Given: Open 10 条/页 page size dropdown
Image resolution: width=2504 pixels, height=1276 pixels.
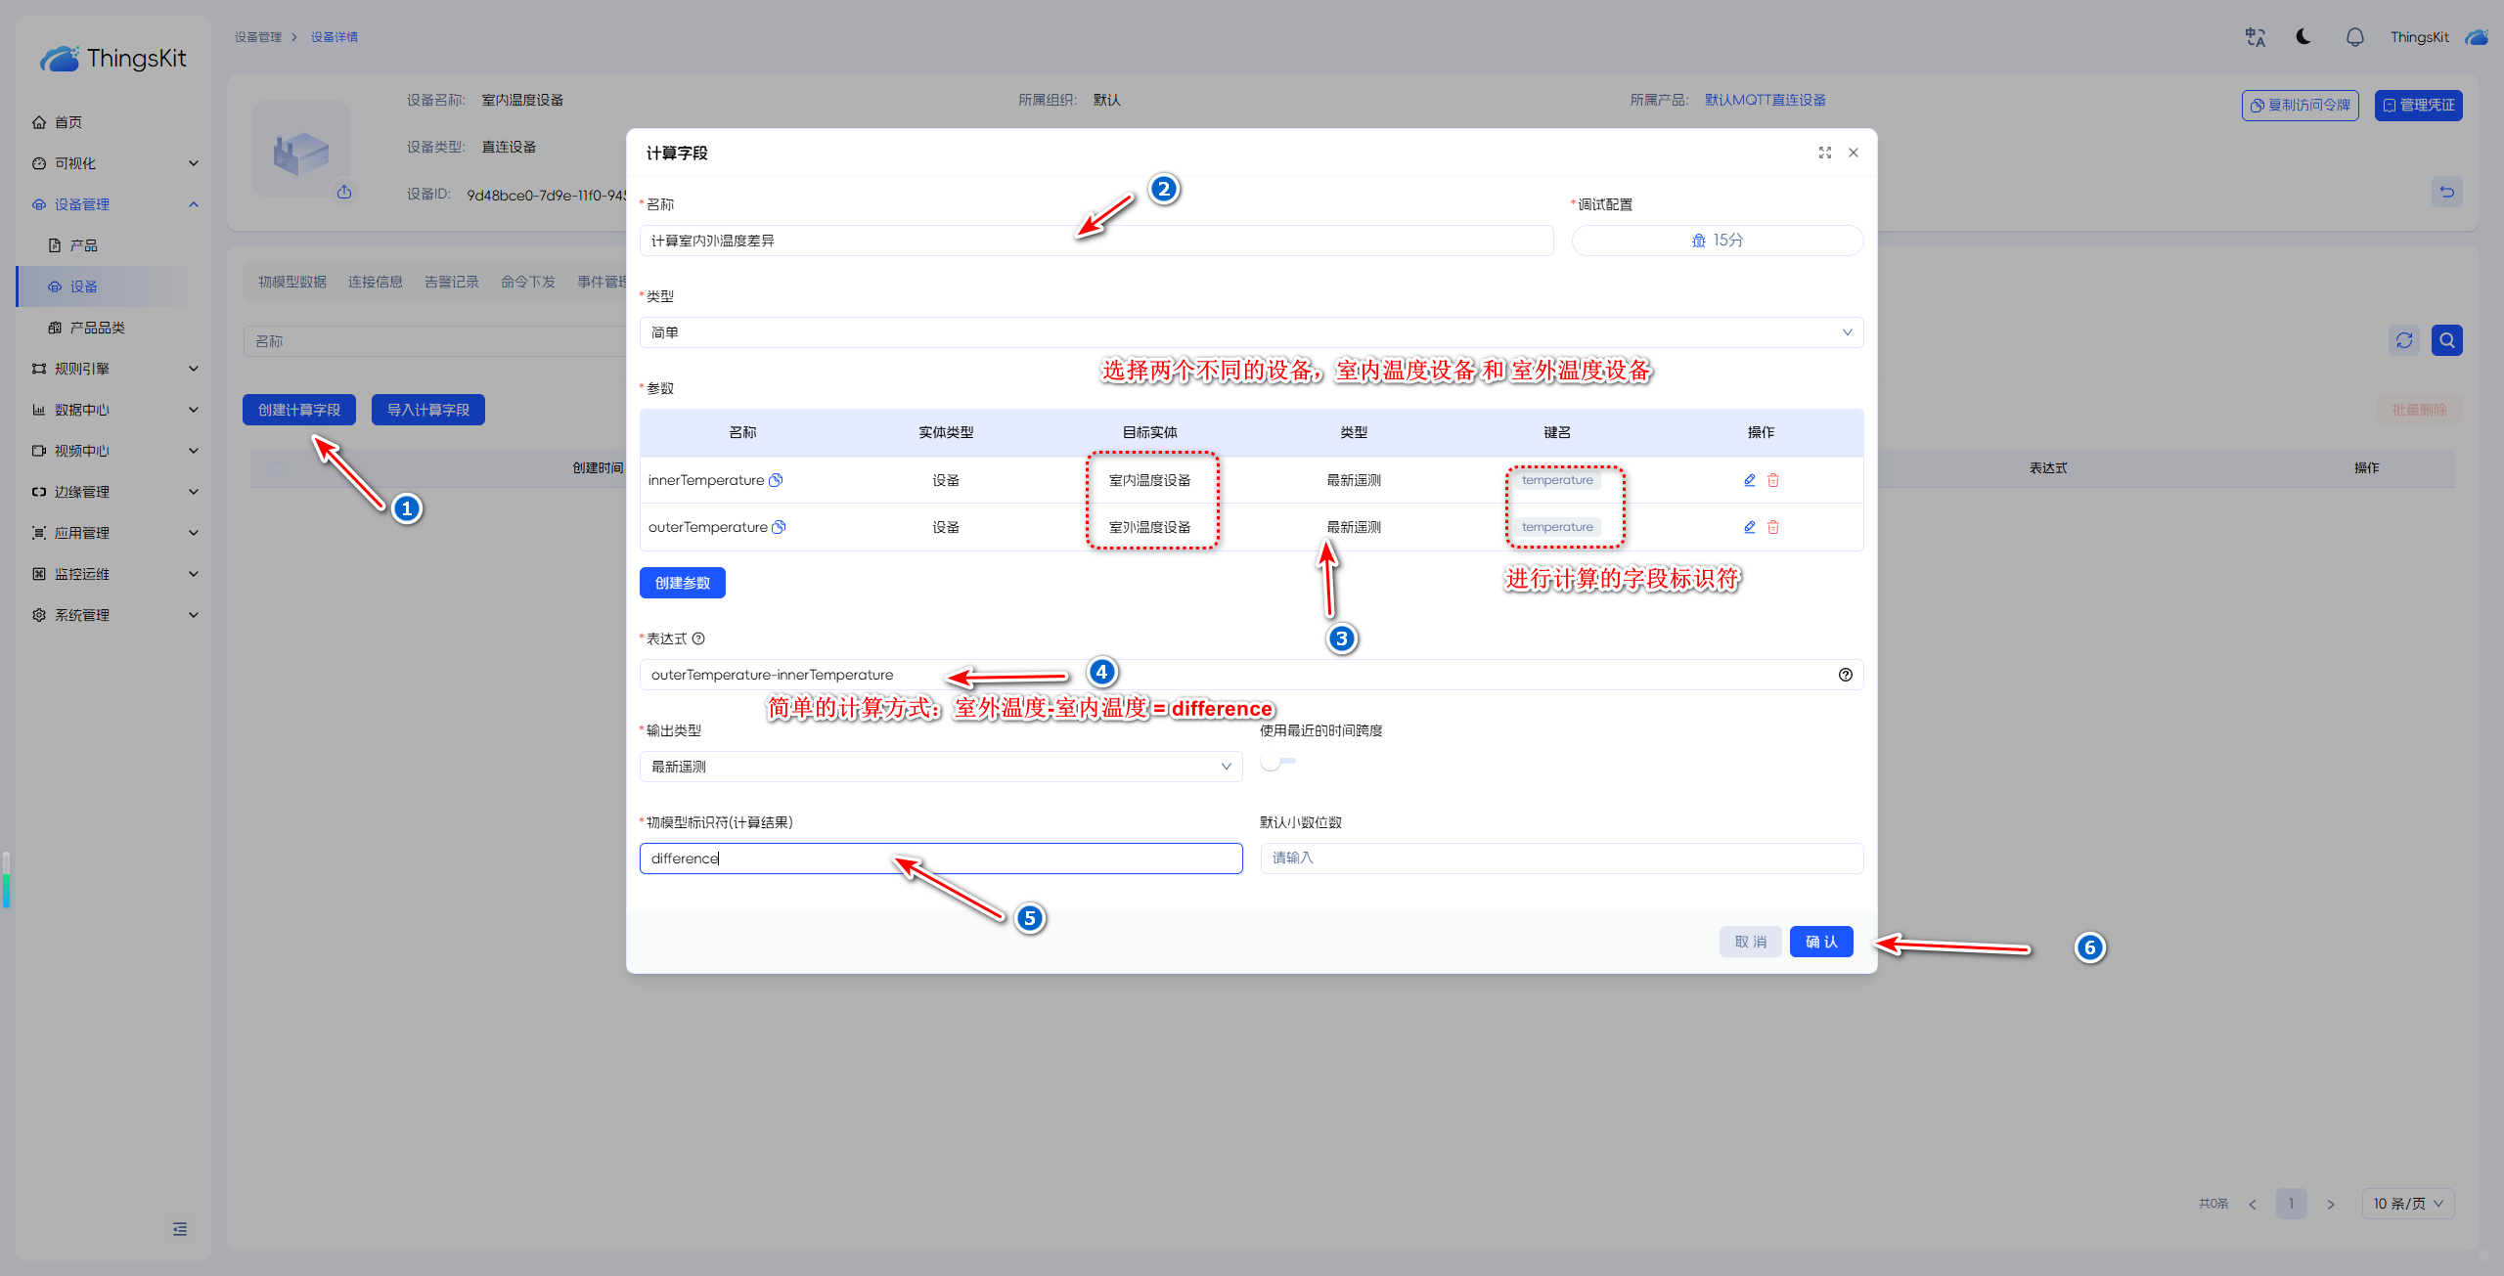Looking at the screenshot, I should coord(2407,1204).
